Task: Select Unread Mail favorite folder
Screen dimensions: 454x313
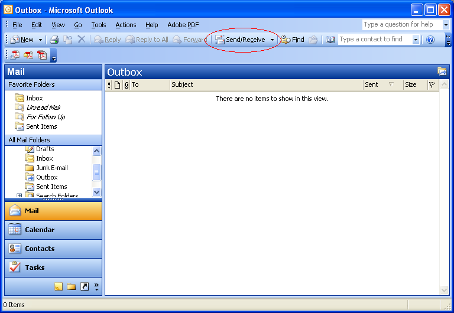Action: tap(38, 107)
